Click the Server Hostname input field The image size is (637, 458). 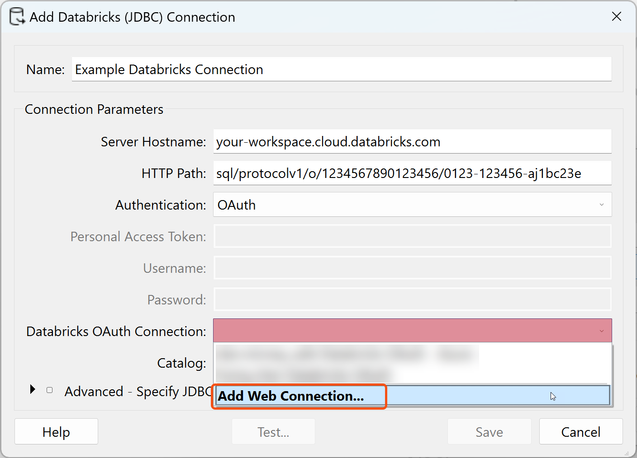coord(412,141)
